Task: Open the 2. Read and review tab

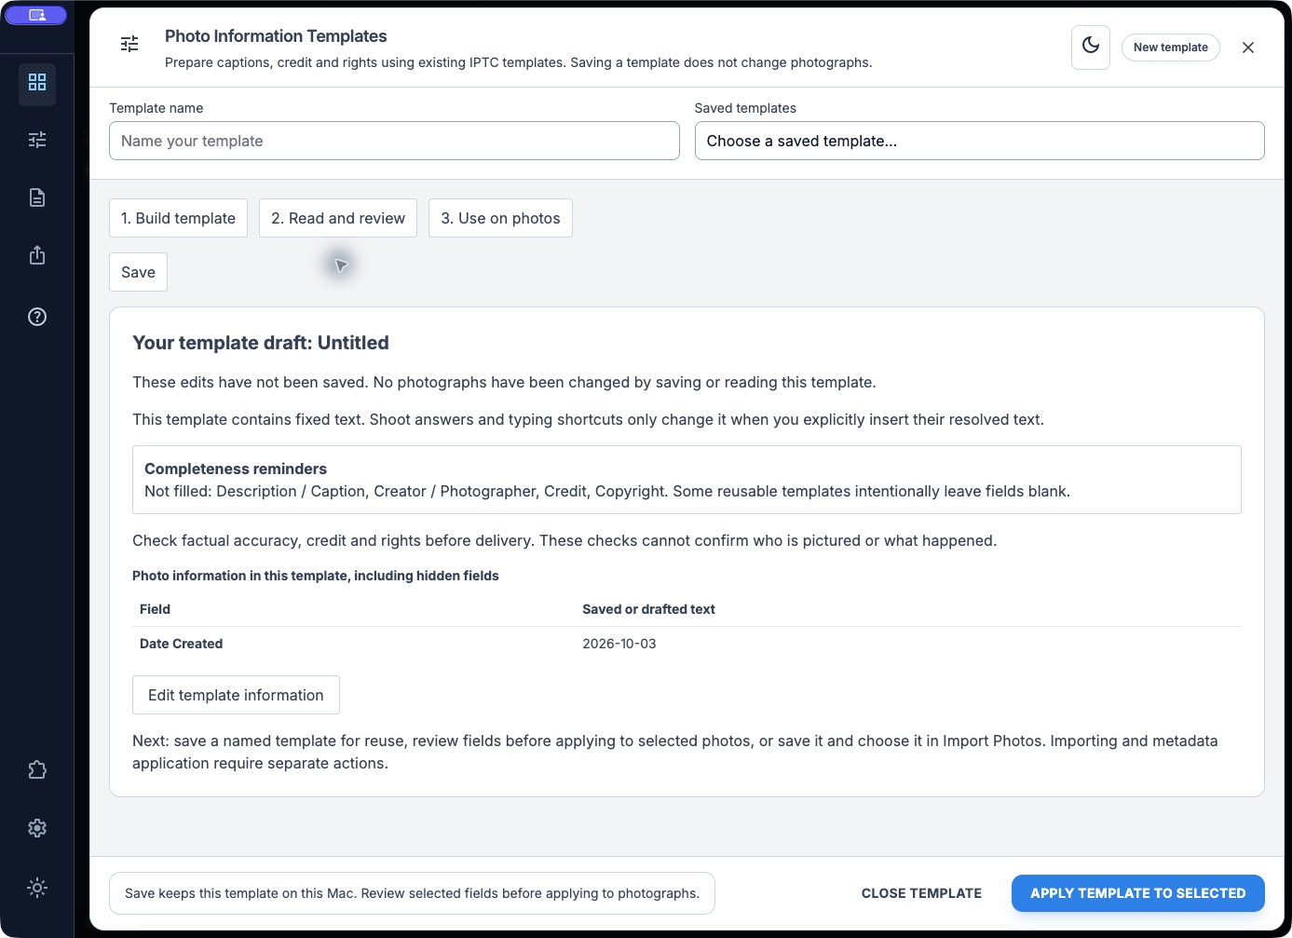Action: pyautogui.click(x=338, y=218)
